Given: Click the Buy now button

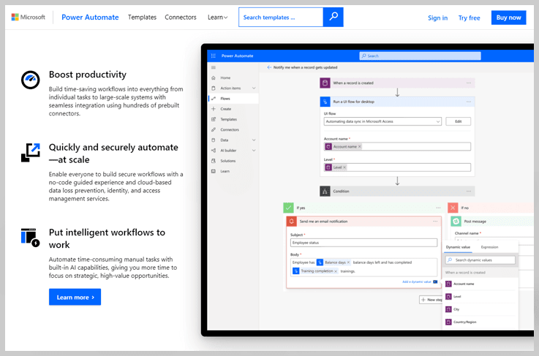Looking at the screenshot, I should point(509,18).
